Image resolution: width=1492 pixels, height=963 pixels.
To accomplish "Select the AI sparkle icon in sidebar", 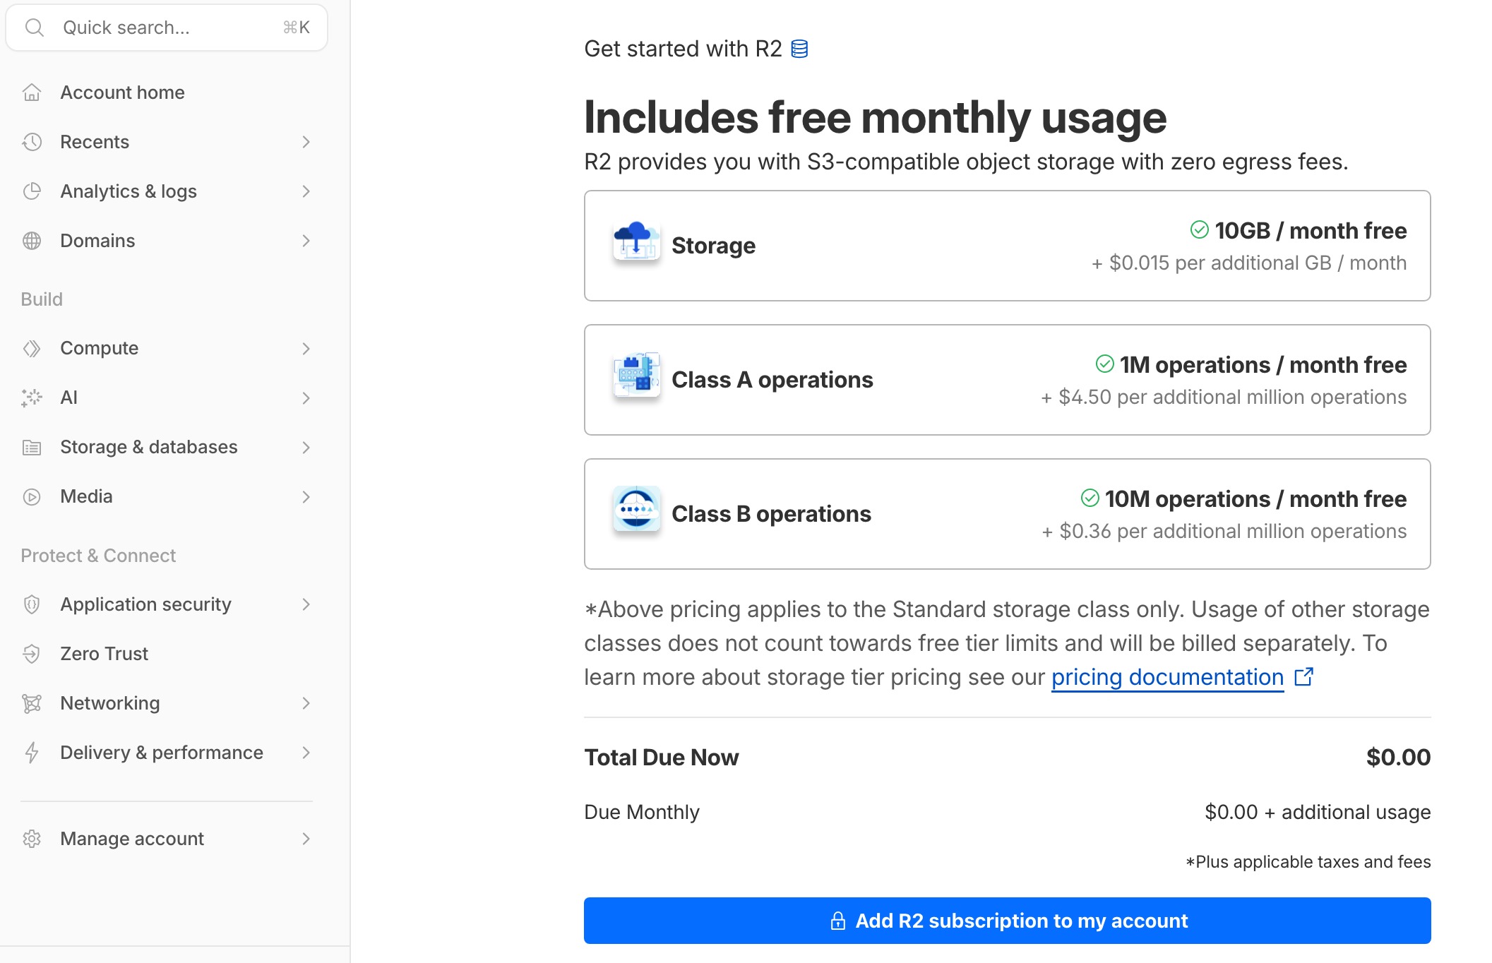I will 32,397.
